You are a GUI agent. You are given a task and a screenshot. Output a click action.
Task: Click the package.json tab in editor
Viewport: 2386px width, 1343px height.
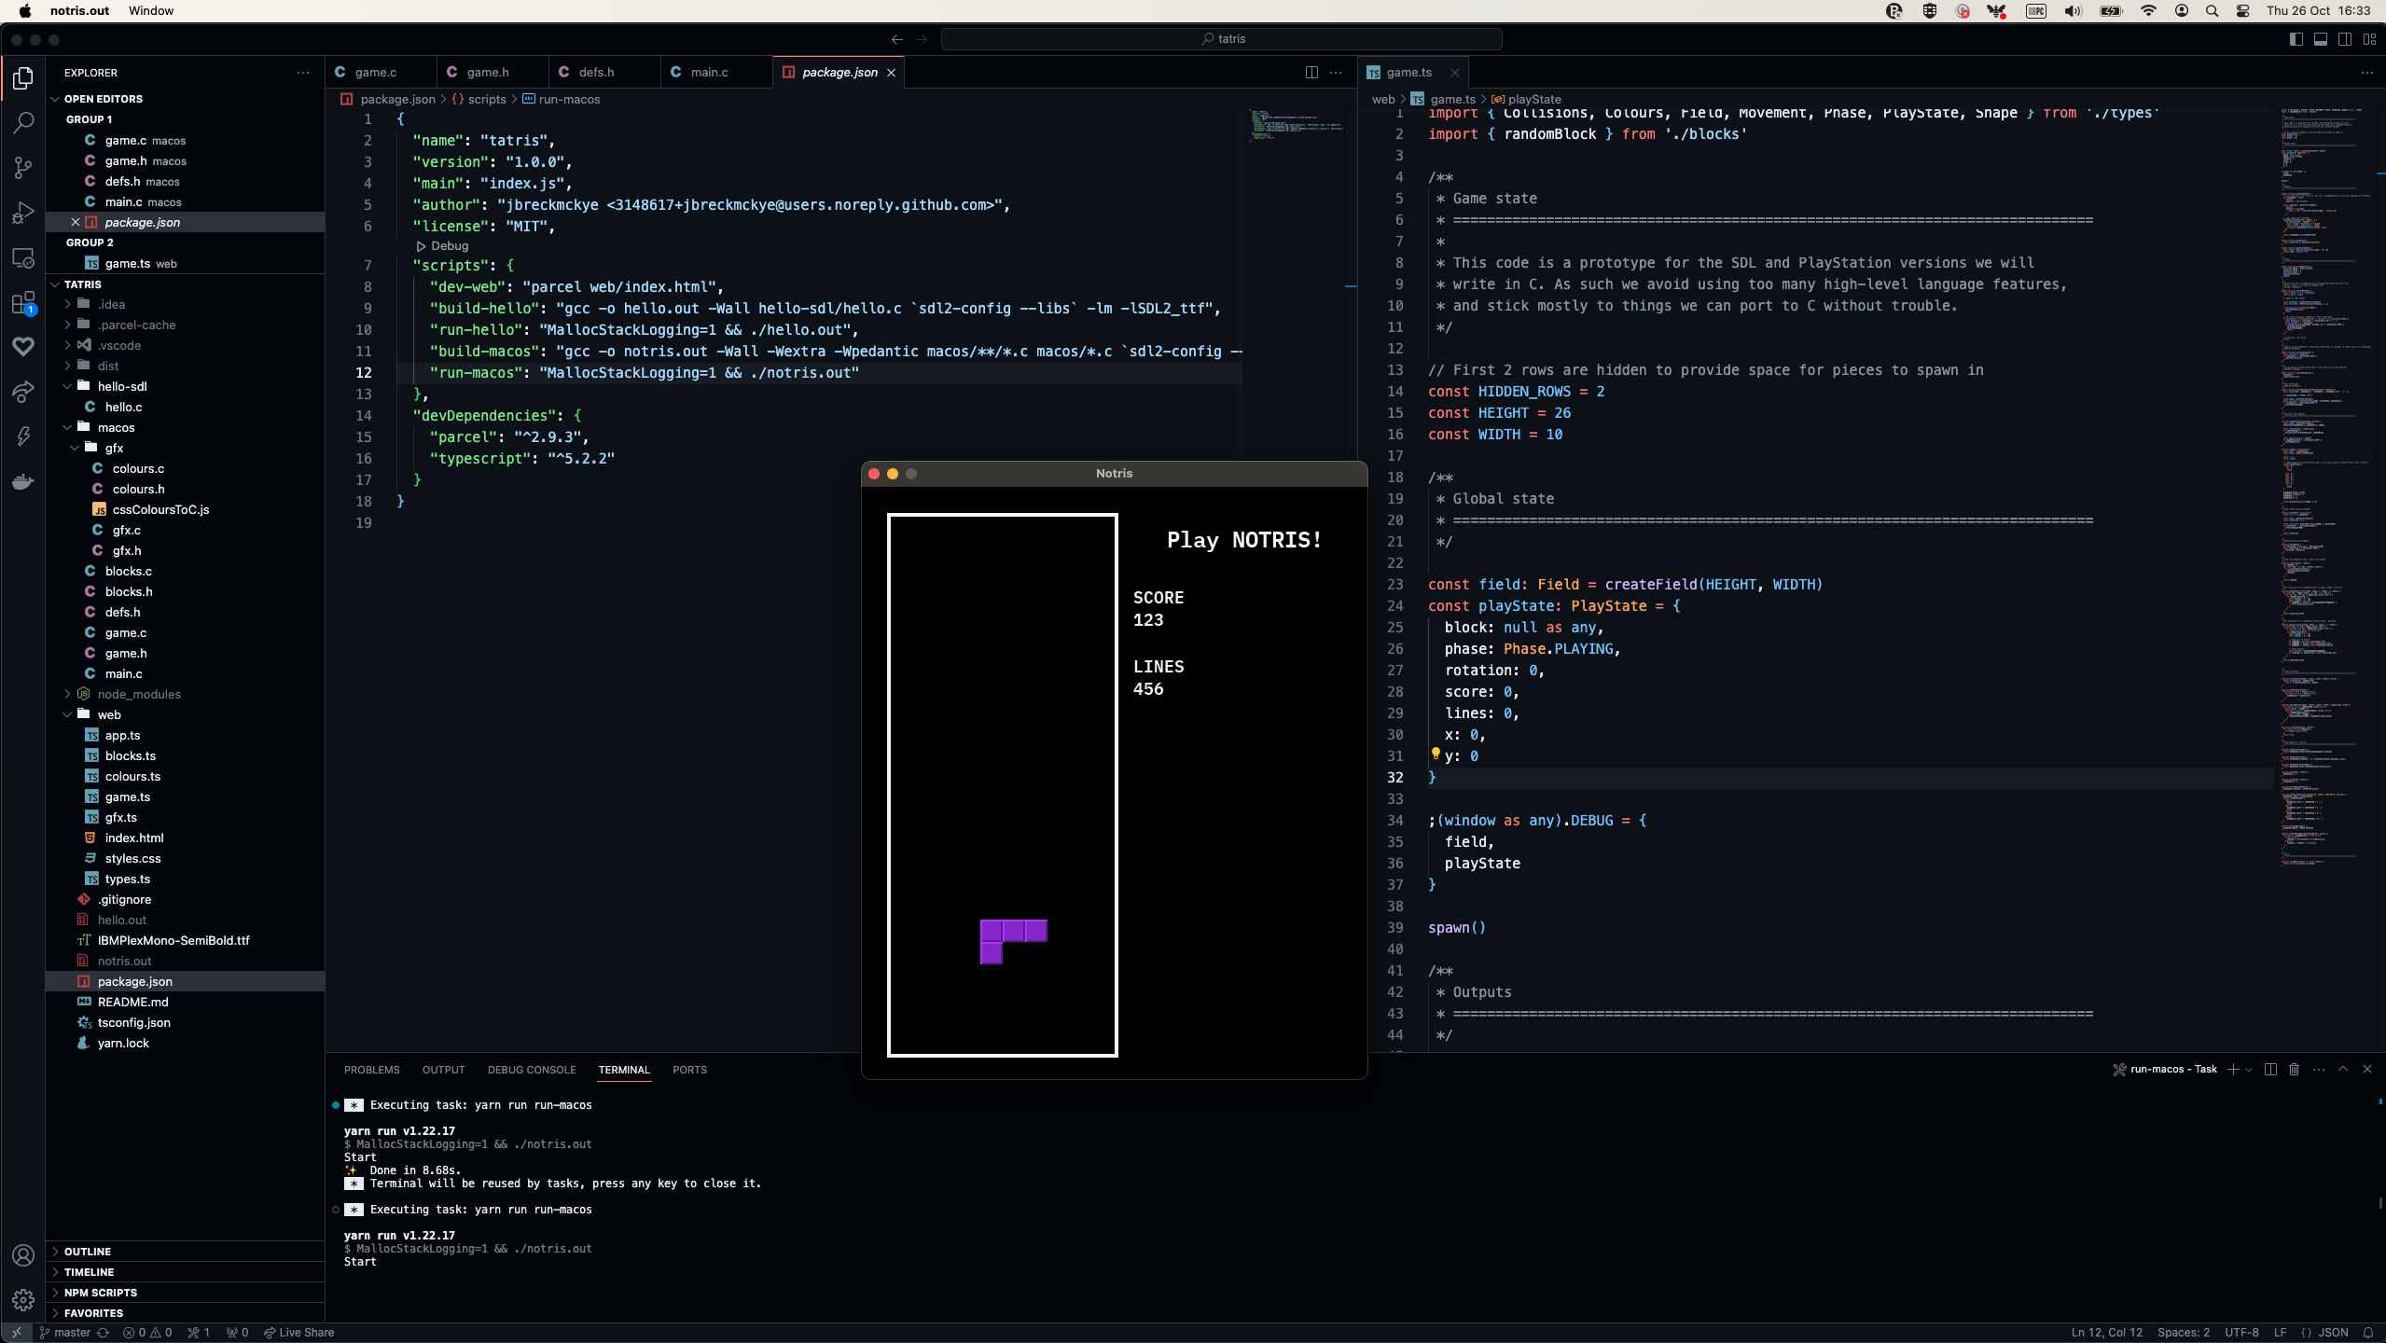click(x=838, y=71)
